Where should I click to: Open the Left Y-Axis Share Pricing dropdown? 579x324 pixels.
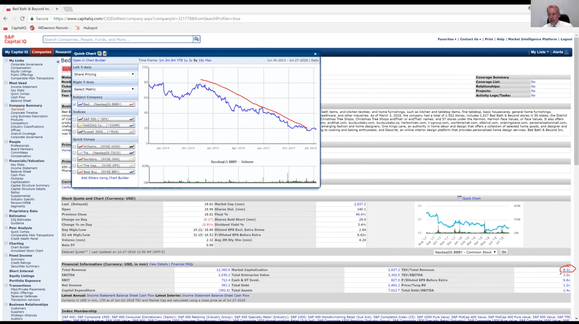click(x=104, y=74)
